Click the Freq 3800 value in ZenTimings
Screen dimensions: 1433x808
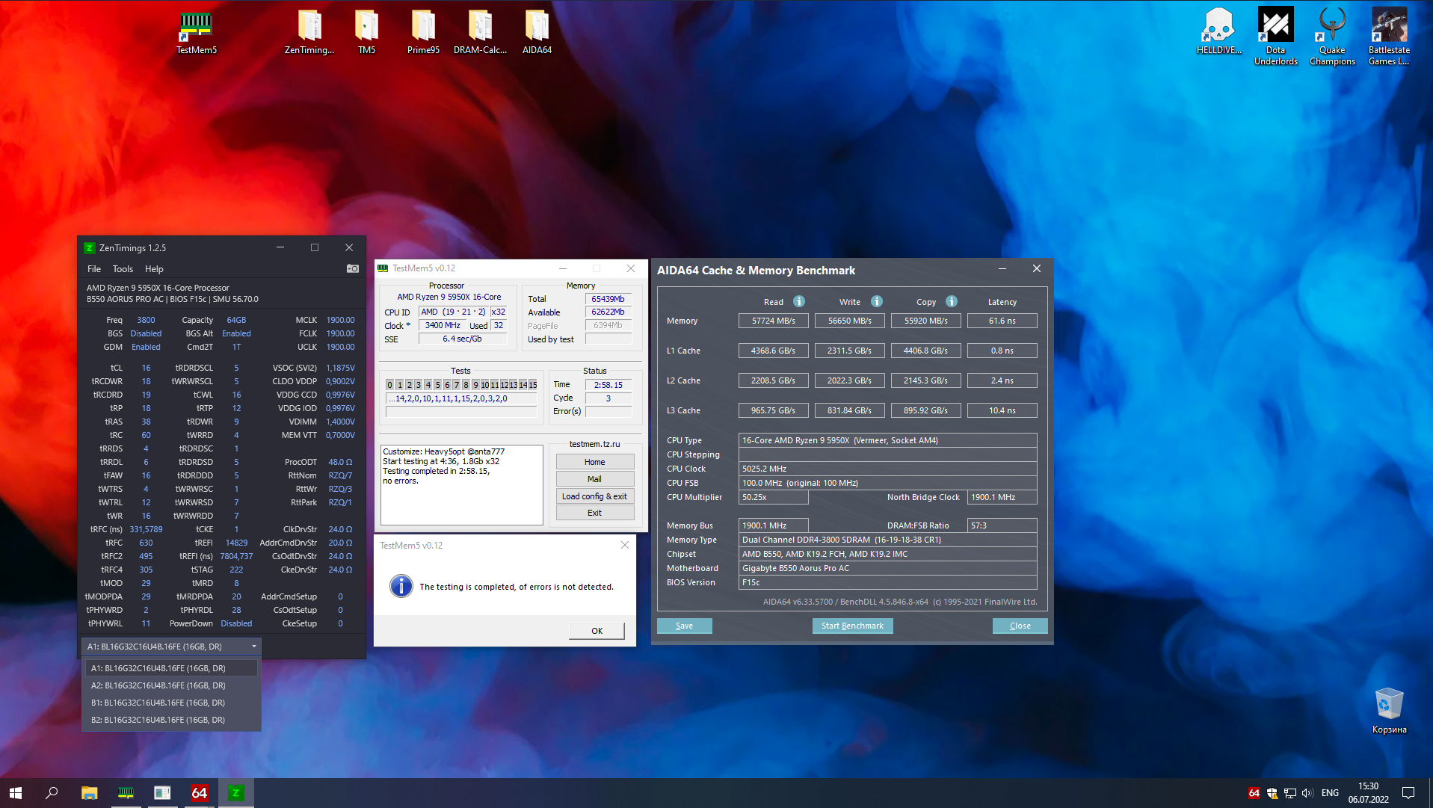147,320
